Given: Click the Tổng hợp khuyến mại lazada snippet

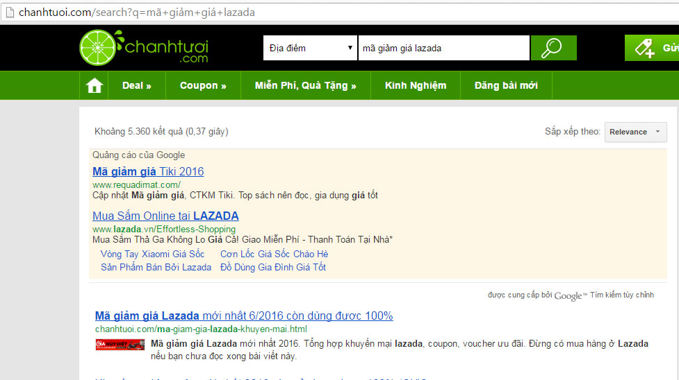Looking at the screenshot, I should [x=399, y=350].
